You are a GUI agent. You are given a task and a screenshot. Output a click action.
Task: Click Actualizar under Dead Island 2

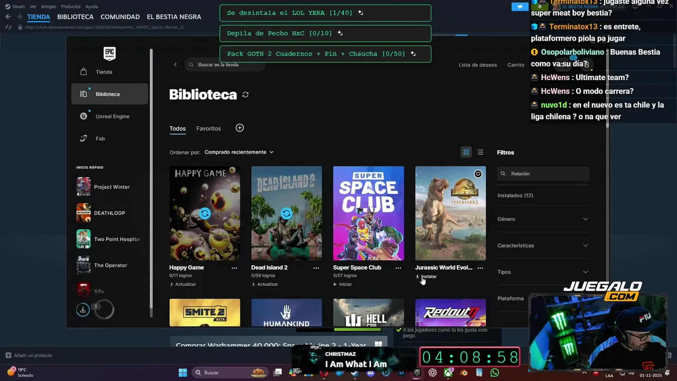point(265,284)
